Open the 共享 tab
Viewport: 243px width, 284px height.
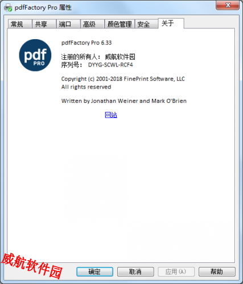[x=44, y=24]
